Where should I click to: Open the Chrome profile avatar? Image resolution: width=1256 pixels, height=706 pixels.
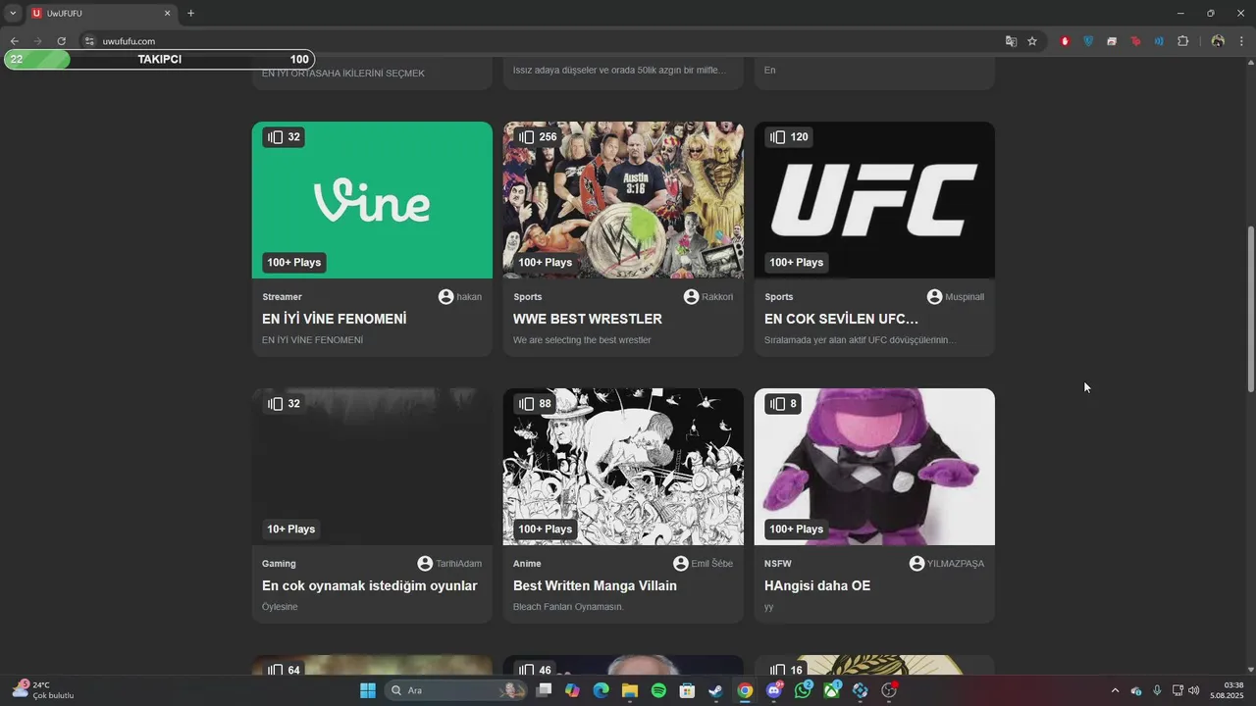click(x=1218, y=41)
